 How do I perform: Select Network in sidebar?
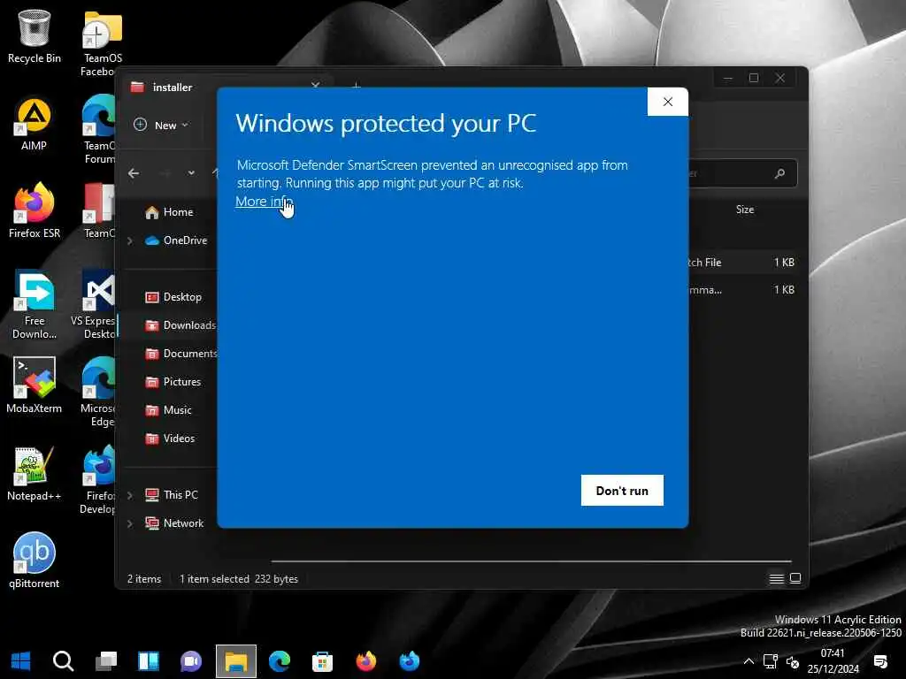[x=174, y=523]
